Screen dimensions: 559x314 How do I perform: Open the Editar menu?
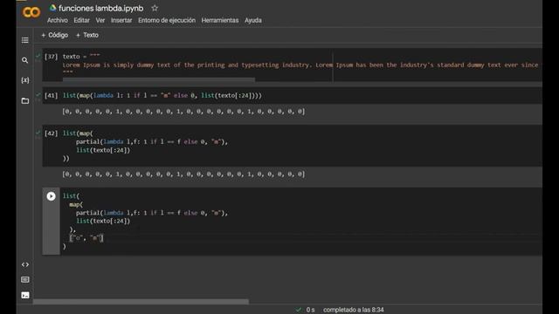81,20
